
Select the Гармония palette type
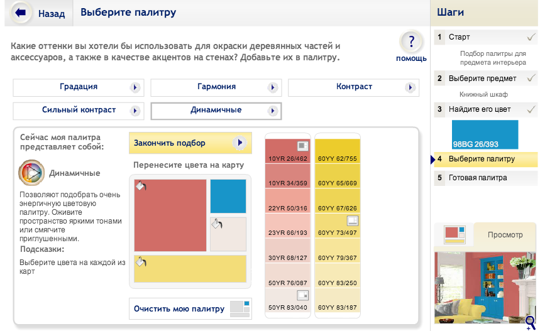(x=216, y=87)
